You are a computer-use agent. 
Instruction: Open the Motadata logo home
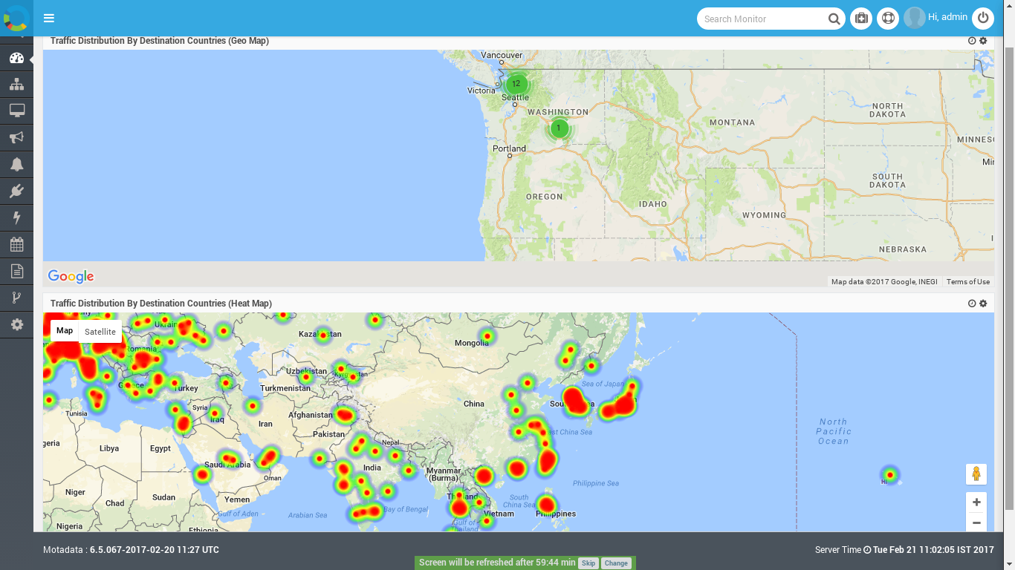pyautogui.click(x=16, y=18)
